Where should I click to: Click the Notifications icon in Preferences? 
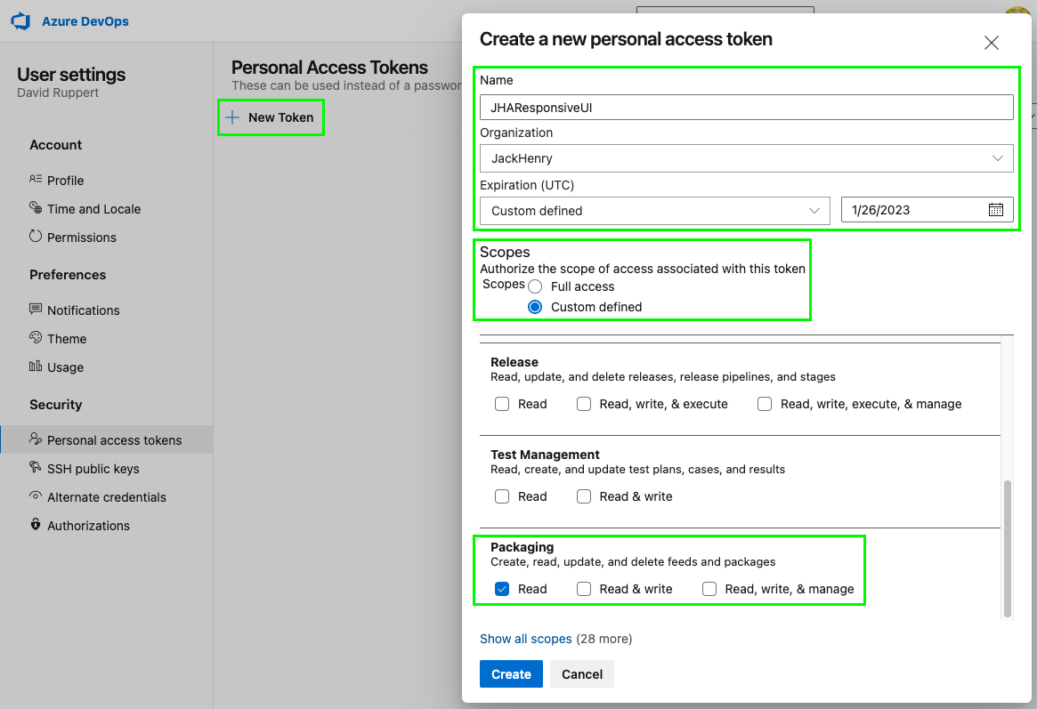click(x=36, y=310)
